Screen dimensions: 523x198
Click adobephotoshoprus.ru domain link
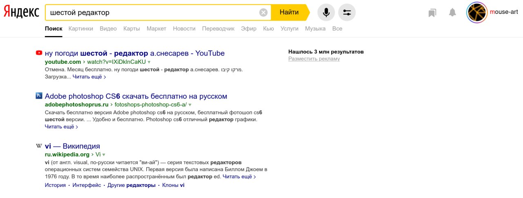pos(77,105)
